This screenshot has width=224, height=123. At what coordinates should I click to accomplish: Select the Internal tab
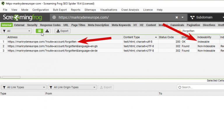(7, 25)
